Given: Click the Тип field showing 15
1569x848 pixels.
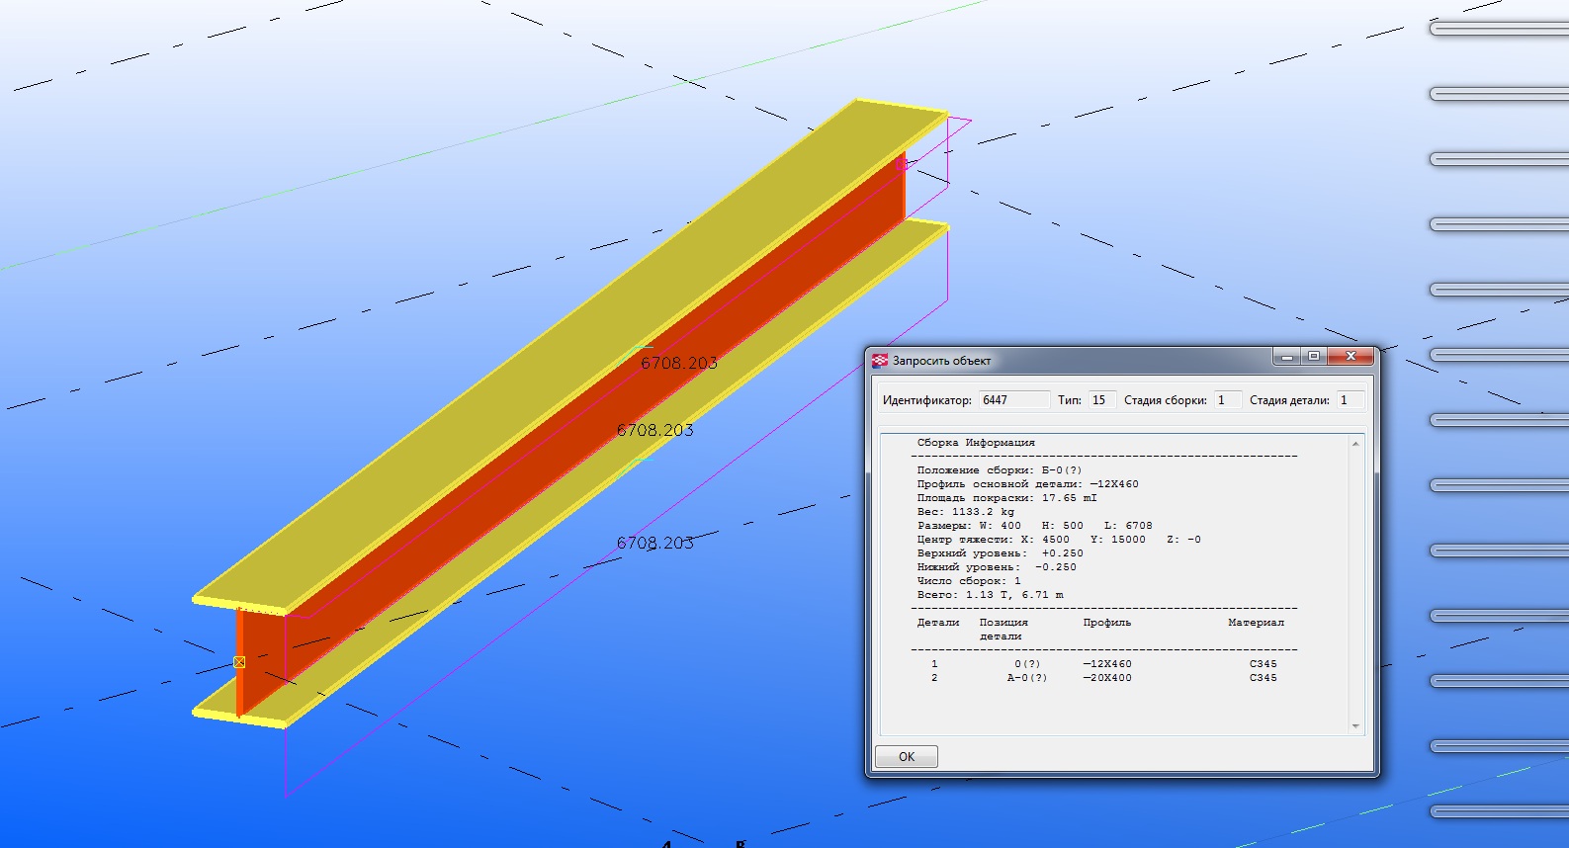Looking at the screenshot, I should [1101, 400].
